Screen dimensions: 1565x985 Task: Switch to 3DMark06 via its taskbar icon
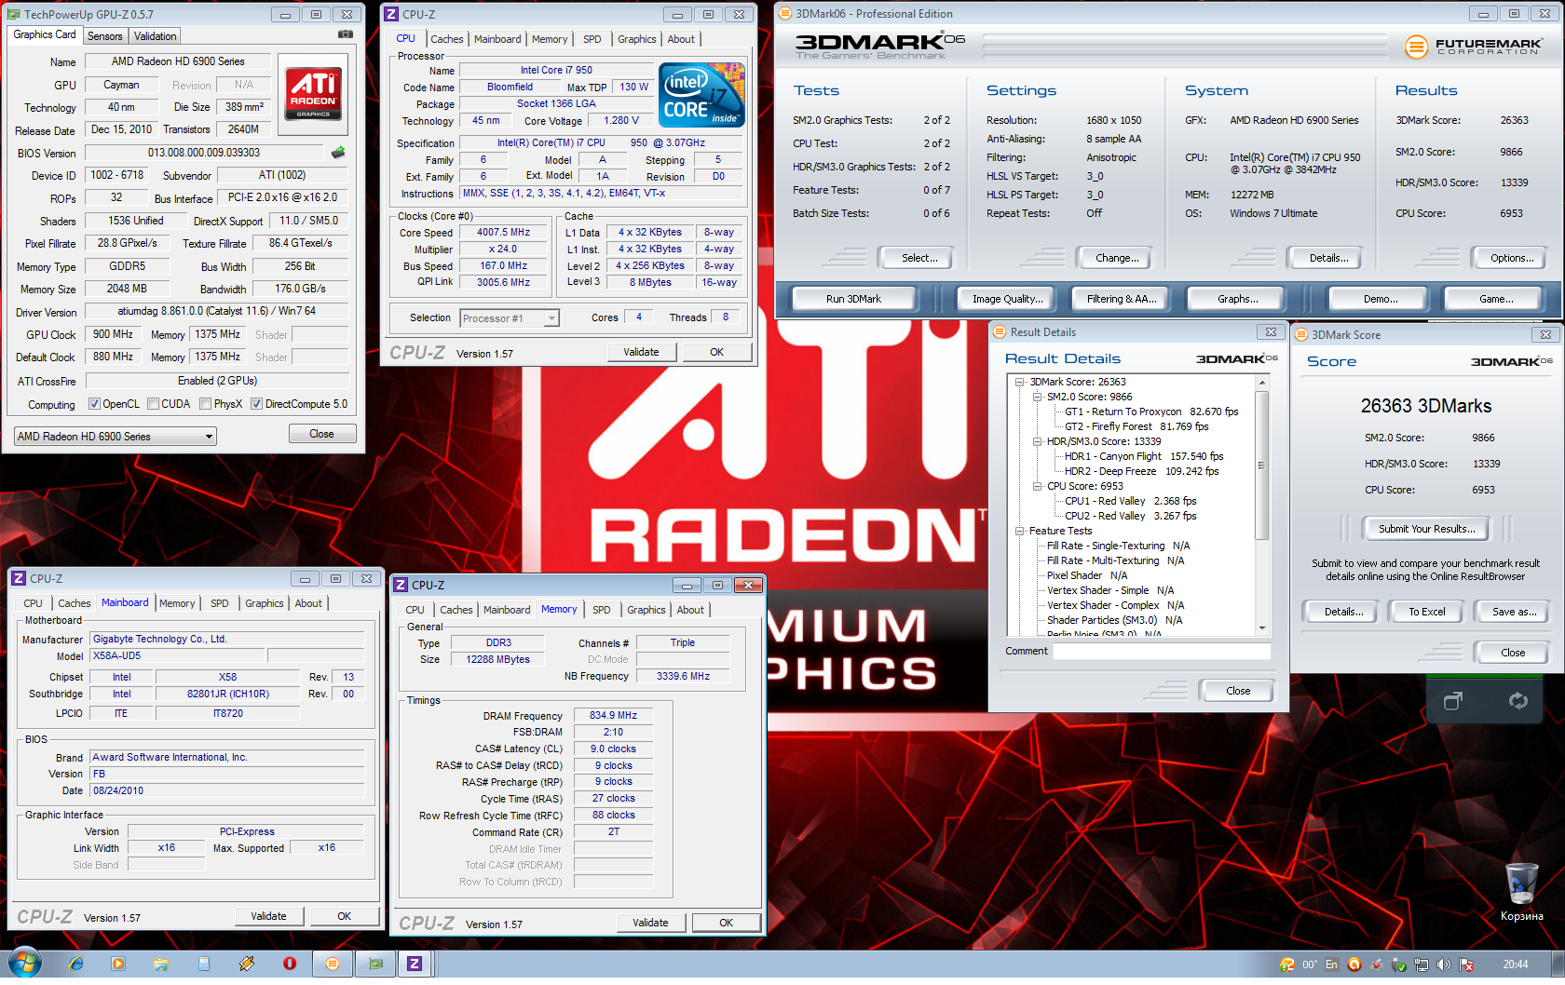tap(333, 965)
